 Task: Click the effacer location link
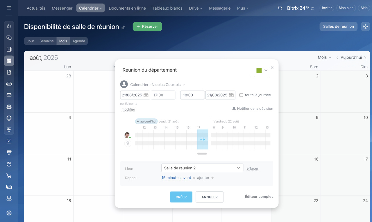253,168
